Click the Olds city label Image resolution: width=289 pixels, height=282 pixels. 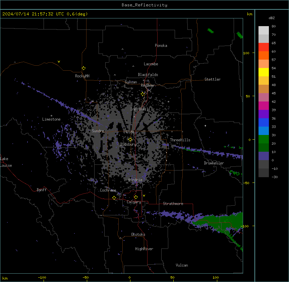coord(130,132)
